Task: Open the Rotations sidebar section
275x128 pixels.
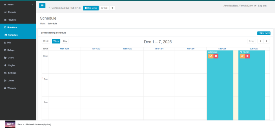Action: click(x=12, y=27)
